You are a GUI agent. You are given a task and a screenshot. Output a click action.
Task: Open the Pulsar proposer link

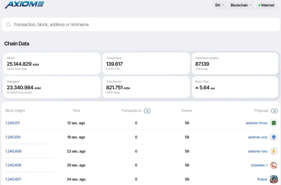pos(262,179)
